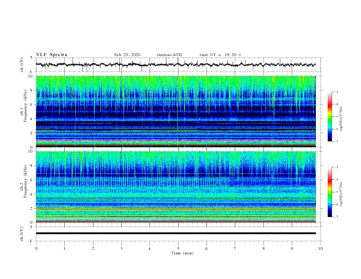Click the "-4" tick on ch.2 colorbar
Viewport: 361px width, 279px height.
(336, 180)
